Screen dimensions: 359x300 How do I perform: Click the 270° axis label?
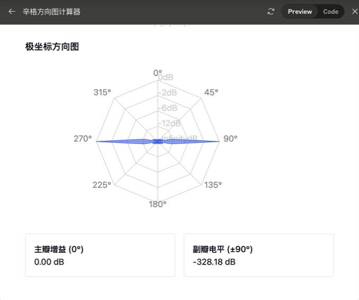click(83, 139)
